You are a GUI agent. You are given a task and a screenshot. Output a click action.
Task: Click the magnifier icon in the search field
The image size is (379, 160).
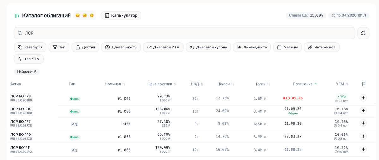point(20,33)
